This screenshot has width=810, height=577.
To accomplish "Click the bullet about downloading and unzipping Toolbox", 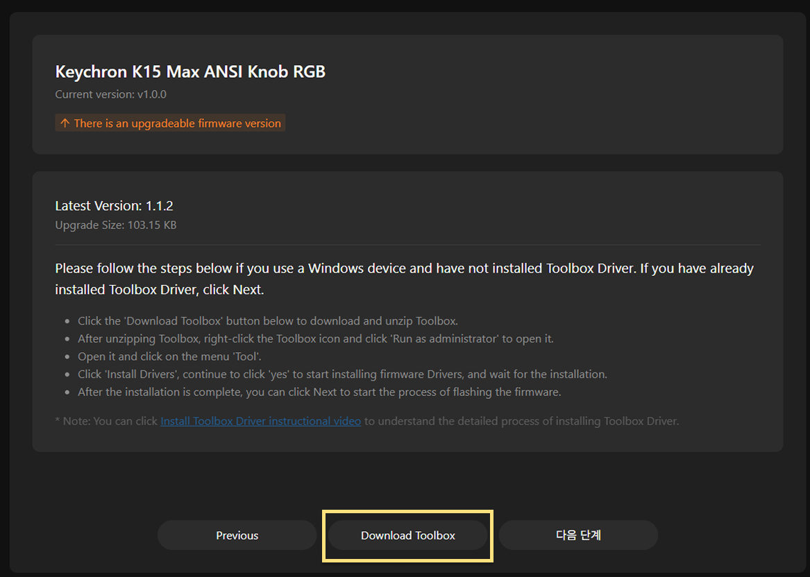I will (x=267, y=321).
